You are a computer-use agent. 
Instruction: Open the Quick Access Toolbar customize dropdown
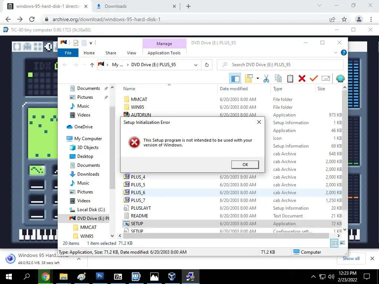(x=91, y=43)
